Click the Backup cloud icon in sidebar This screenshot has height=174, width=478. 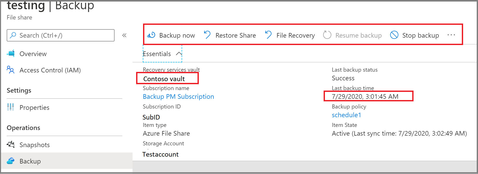coord(11,161)
